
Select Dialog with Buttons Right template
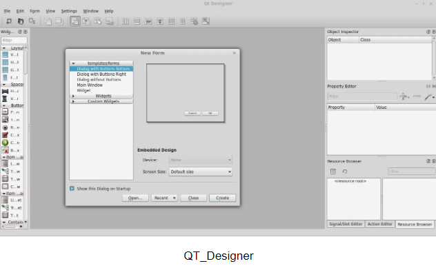tap(101, 74)
